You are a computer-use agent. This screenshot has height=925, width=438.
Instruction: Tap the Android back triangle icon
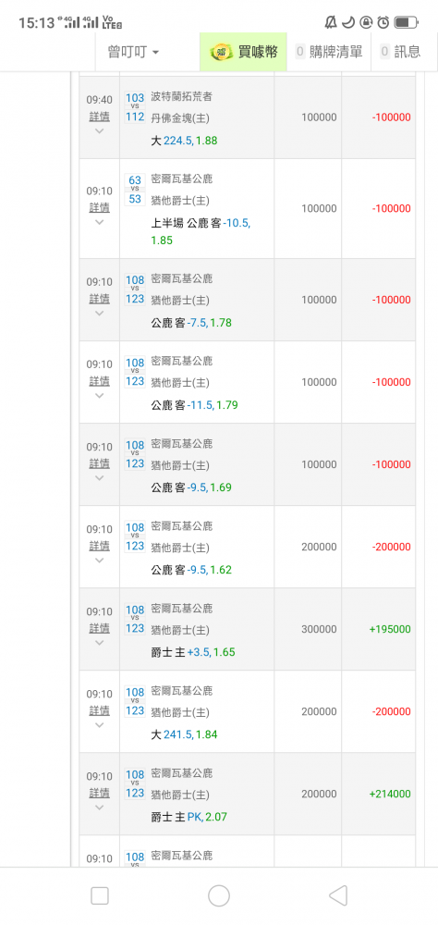pyautogui.click(x=338, y=895)
